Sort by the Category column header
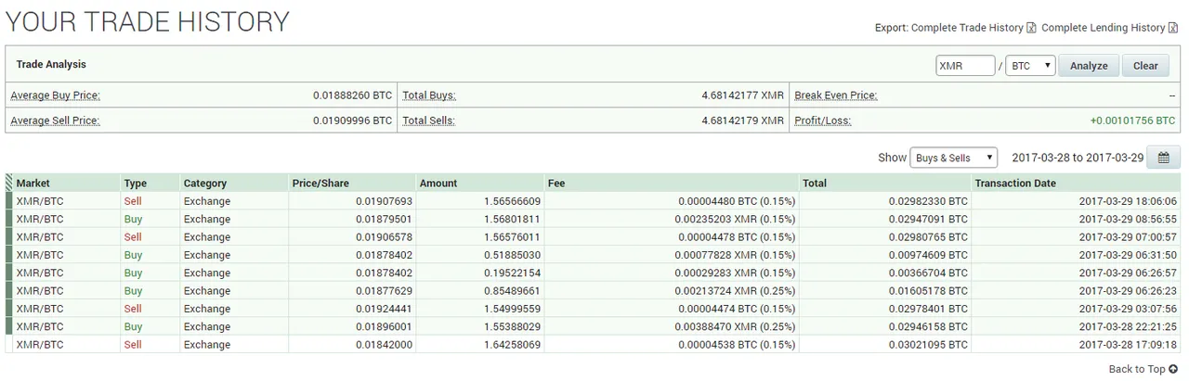The width and height of the screenshot is (1189, 381). 234,183
